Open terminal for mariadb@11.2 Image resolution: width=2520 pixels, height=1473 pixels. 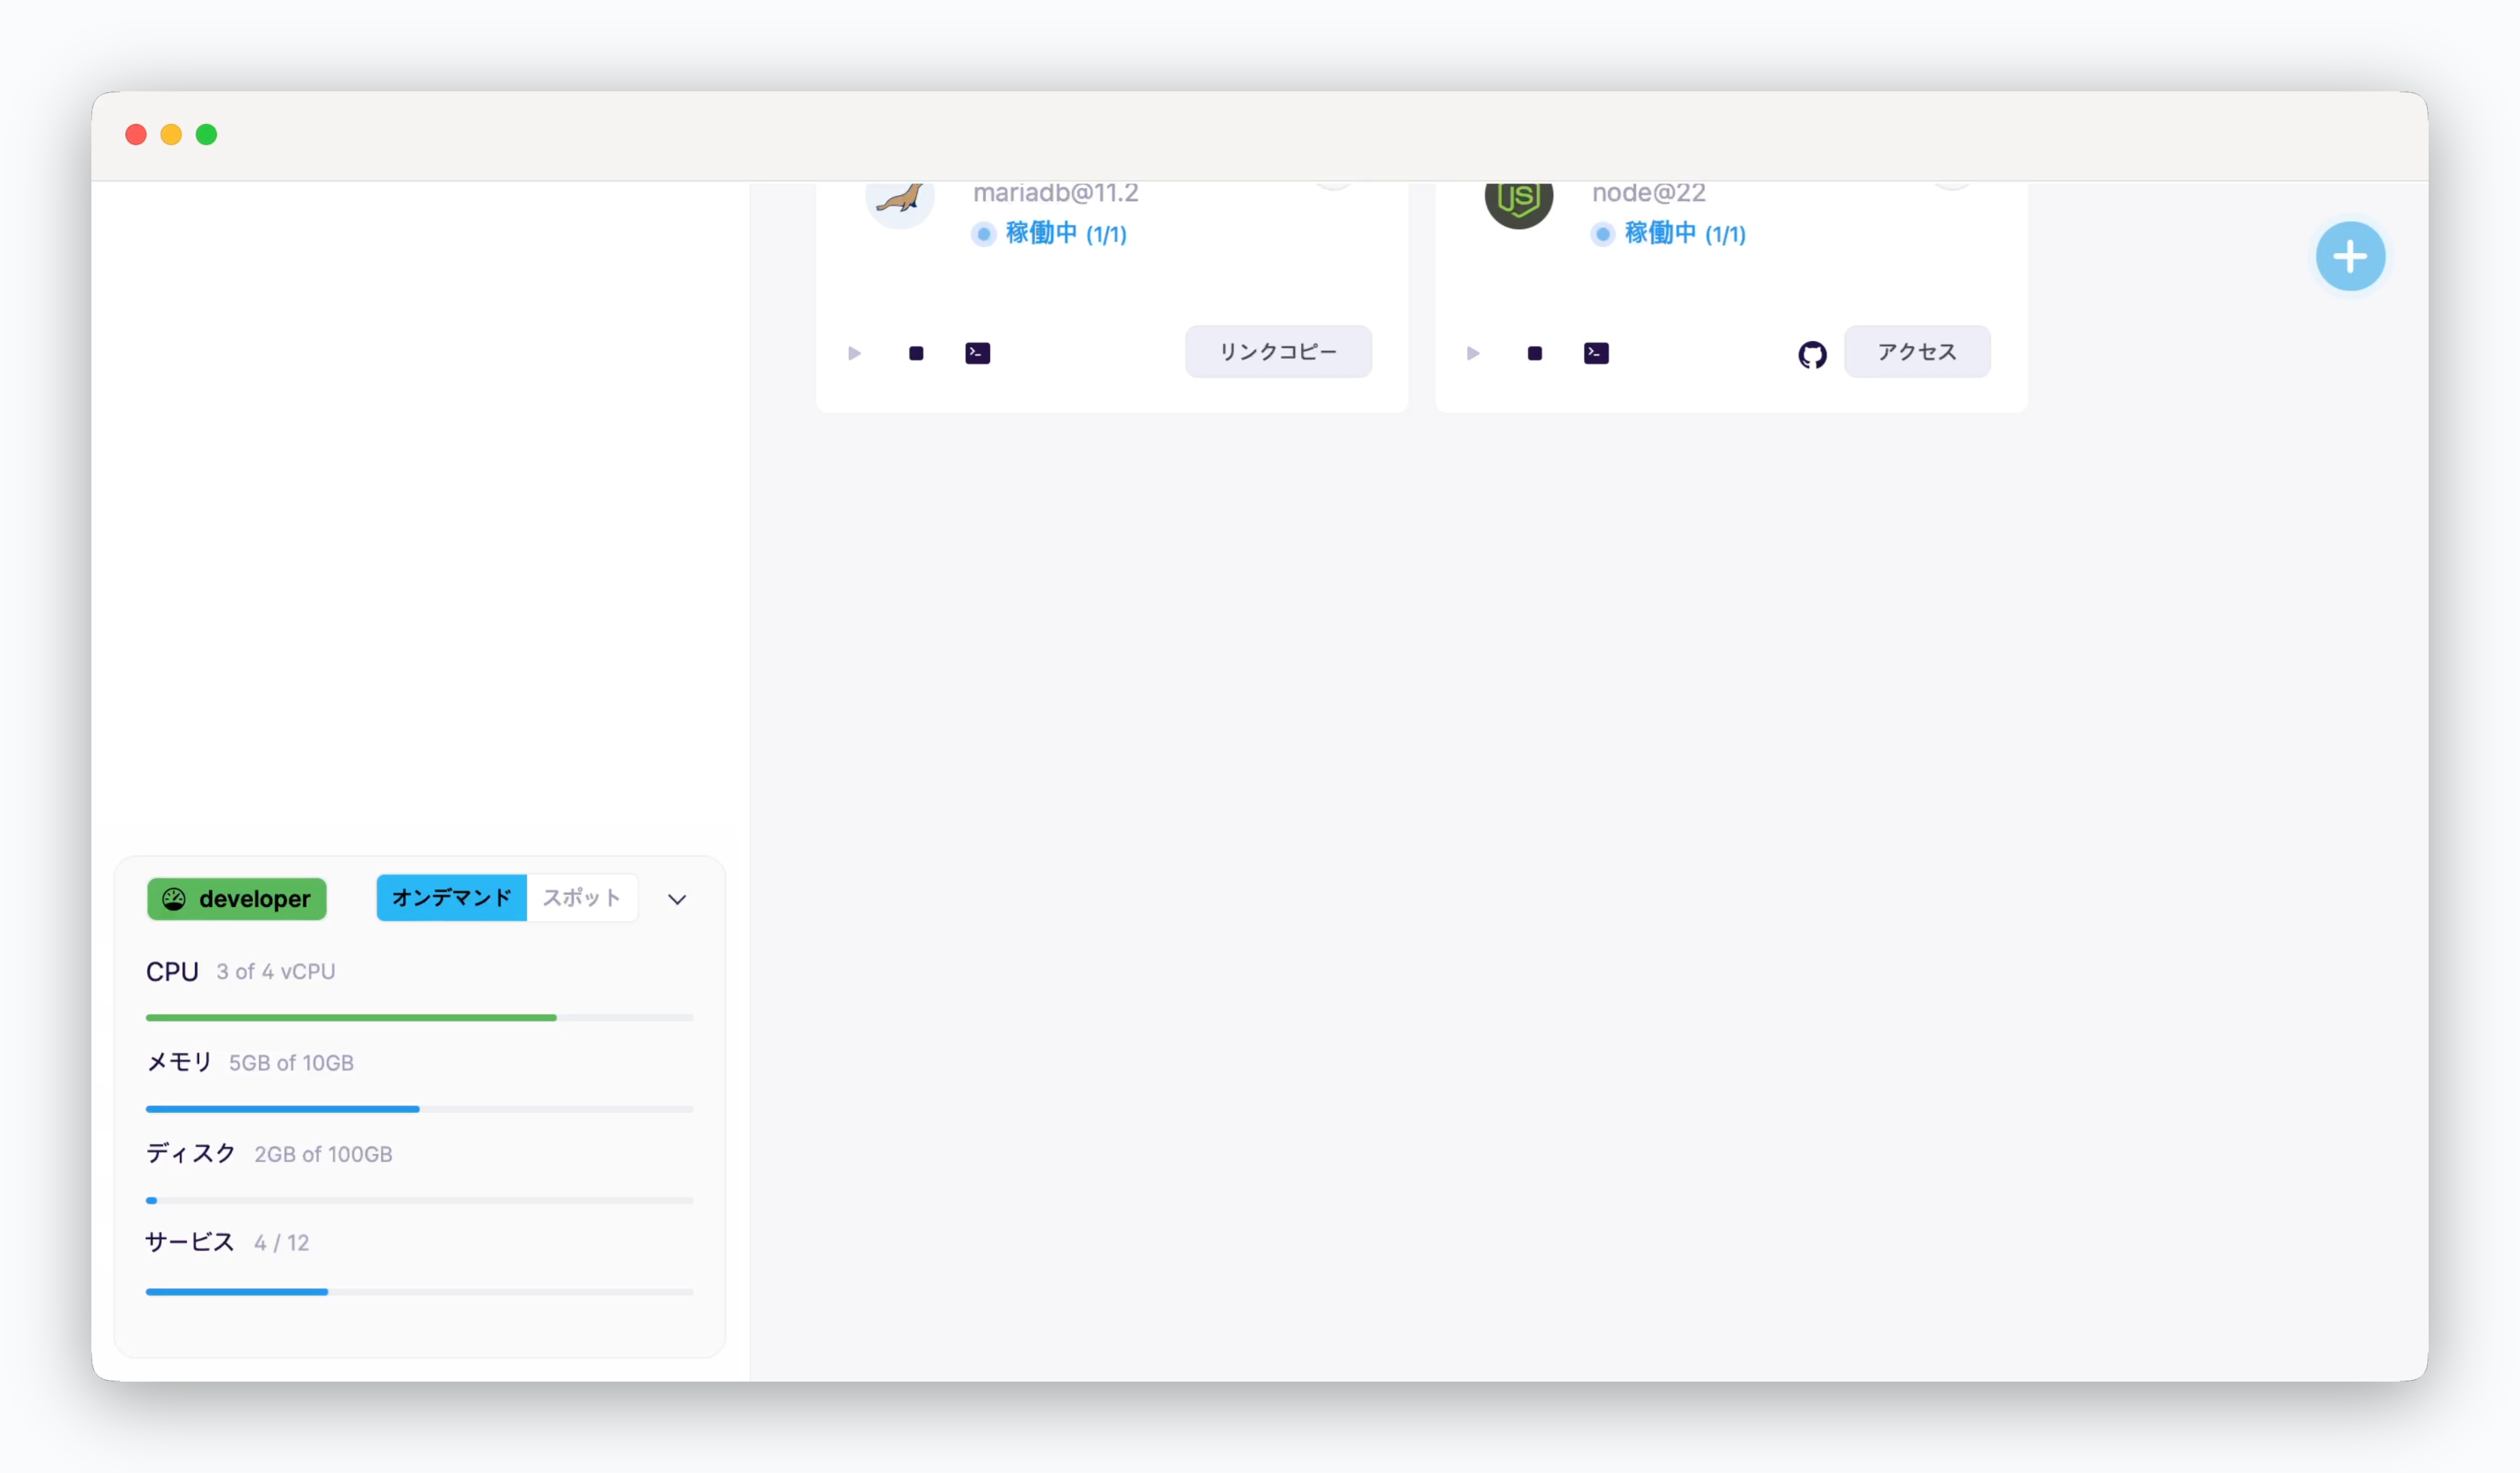point(978,353)
